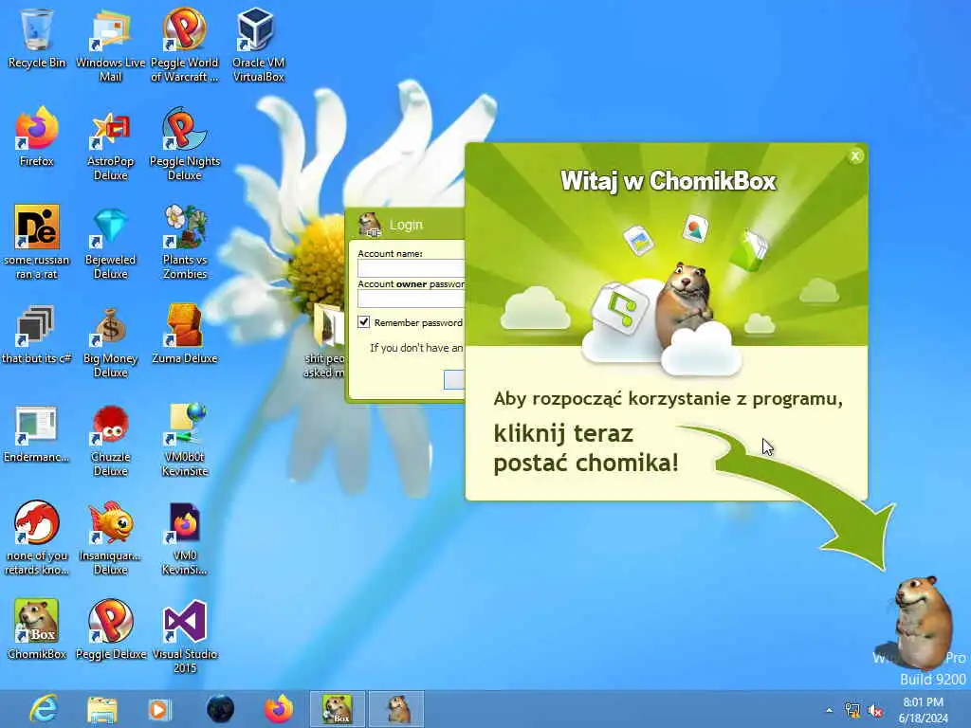Open the Recycle Bin desktop icon
This screenshot has width=971, height=728.
(x=37, y=38)
